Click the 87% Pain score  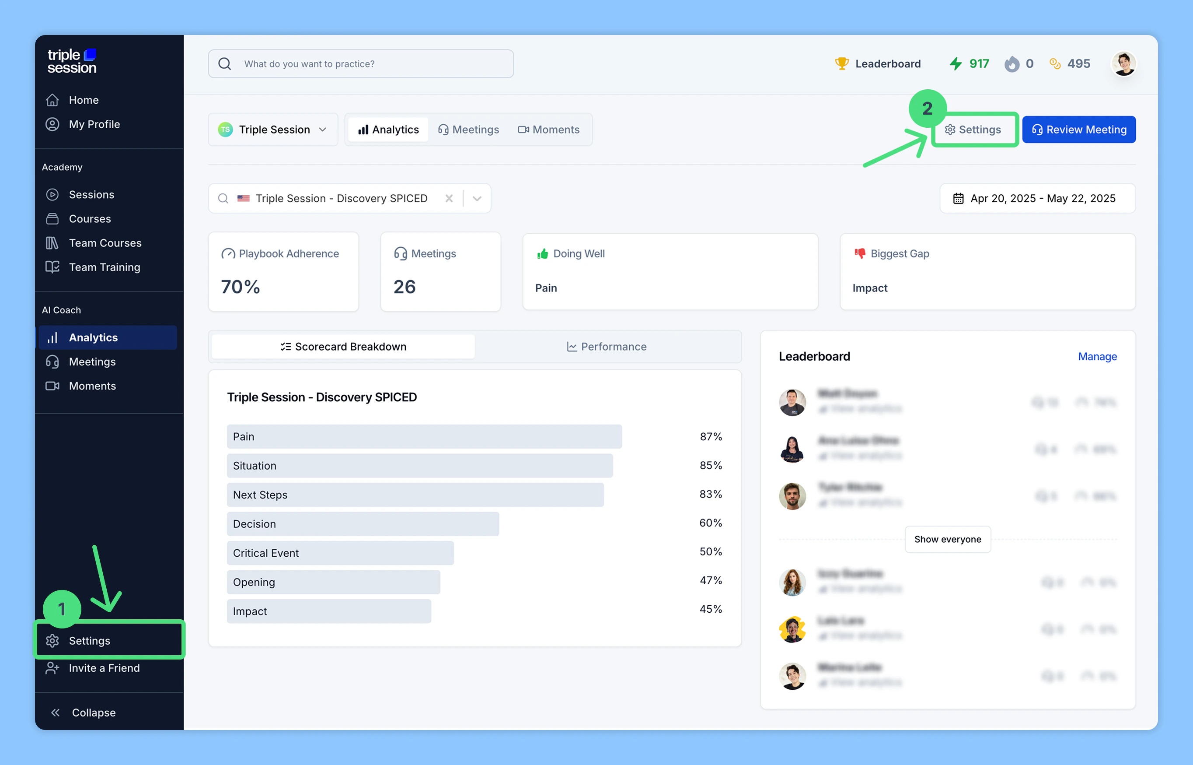click(711, 437)
